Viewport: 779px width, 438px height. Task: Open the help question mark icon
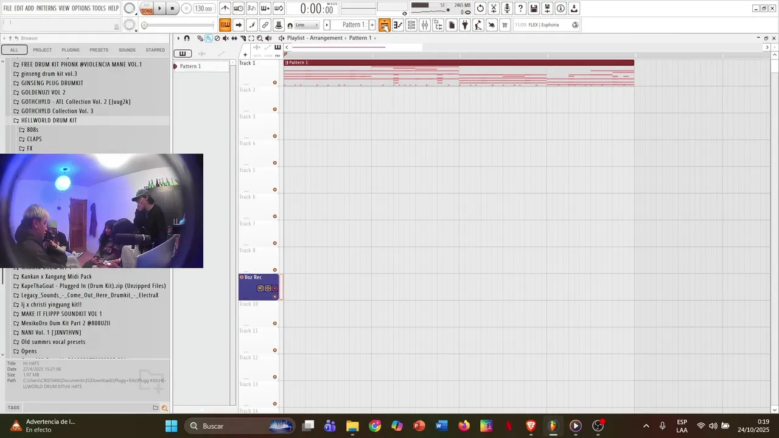520,9
